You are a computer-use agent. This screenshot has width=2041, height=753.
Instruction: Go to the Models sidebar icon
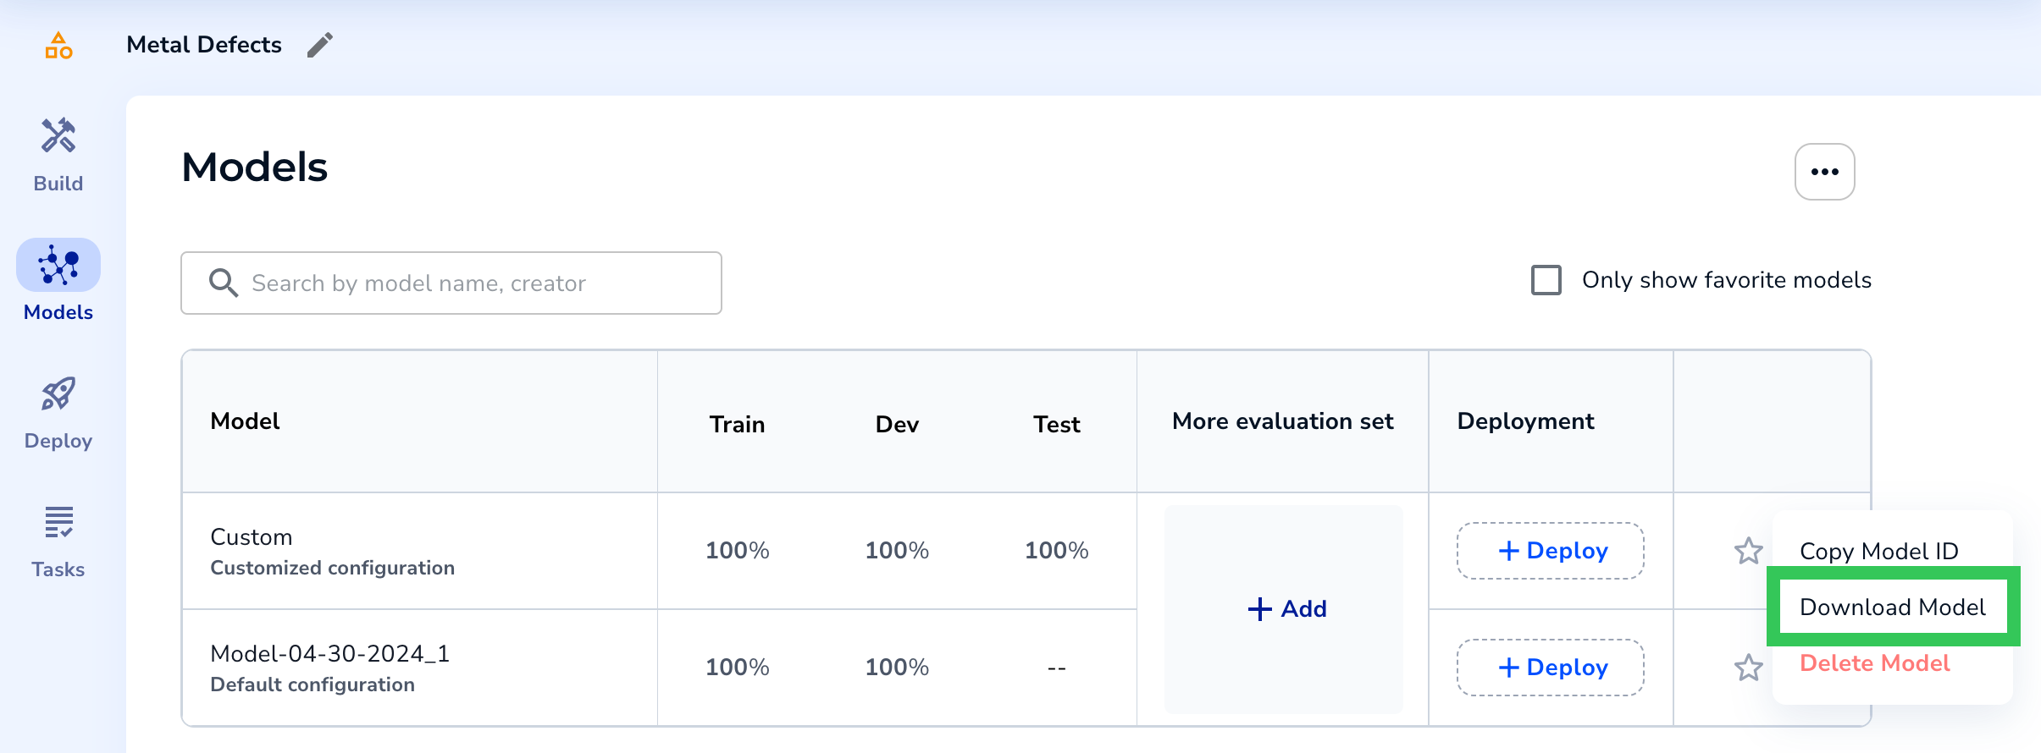(58, 267)
